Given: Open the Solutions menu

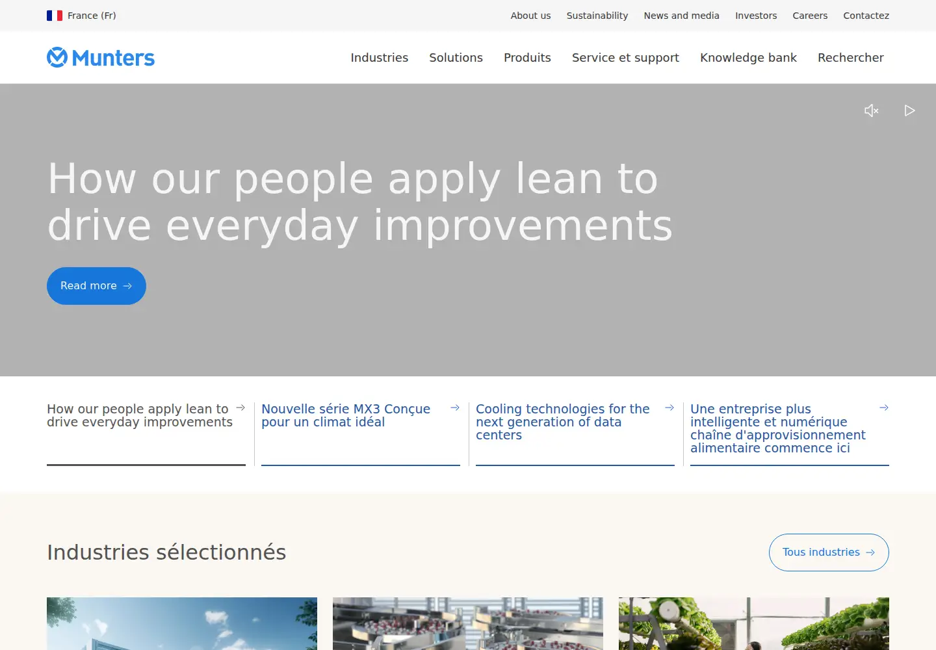Looking at the screenshot, I should 456,58.
